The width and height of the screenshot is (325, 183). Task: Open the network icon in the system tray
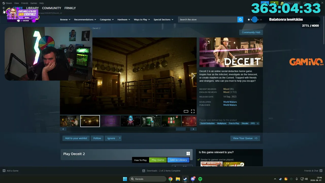pyautogui.click(x=302, y=179)
